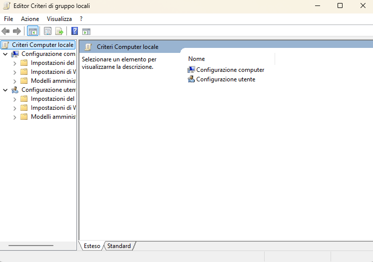Switch to the Standard tab

[119, 246]
